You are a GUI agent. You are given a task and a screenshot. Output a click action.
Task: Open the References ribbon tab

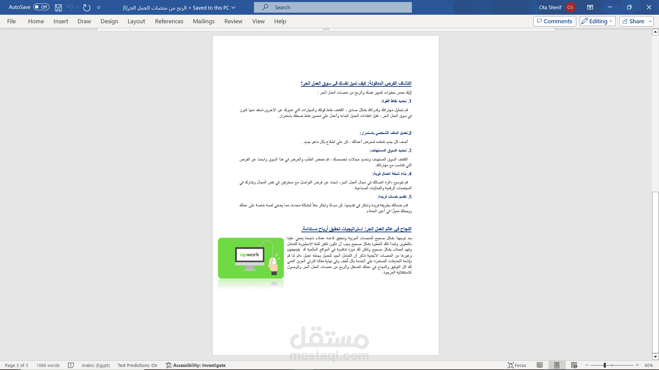[169, 21]
